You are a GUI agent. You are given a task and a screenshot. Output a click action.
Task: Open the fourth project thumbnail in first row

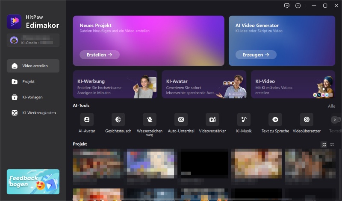[x=256, y=164]
